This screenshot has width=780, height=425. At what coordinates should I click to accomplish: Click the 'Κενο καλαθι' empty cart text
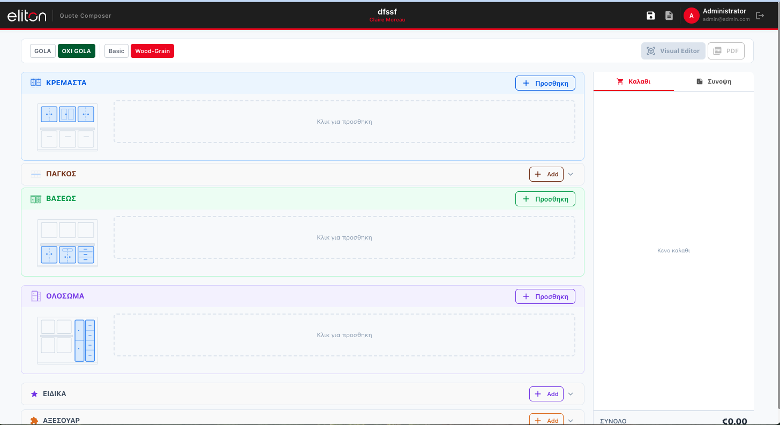coord(673,250)
